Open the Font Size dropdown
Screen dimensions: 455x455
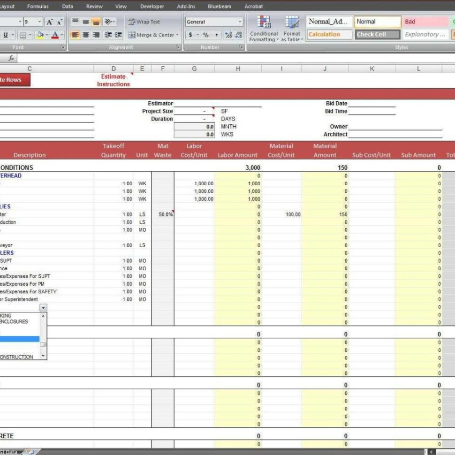click(38, 21)
